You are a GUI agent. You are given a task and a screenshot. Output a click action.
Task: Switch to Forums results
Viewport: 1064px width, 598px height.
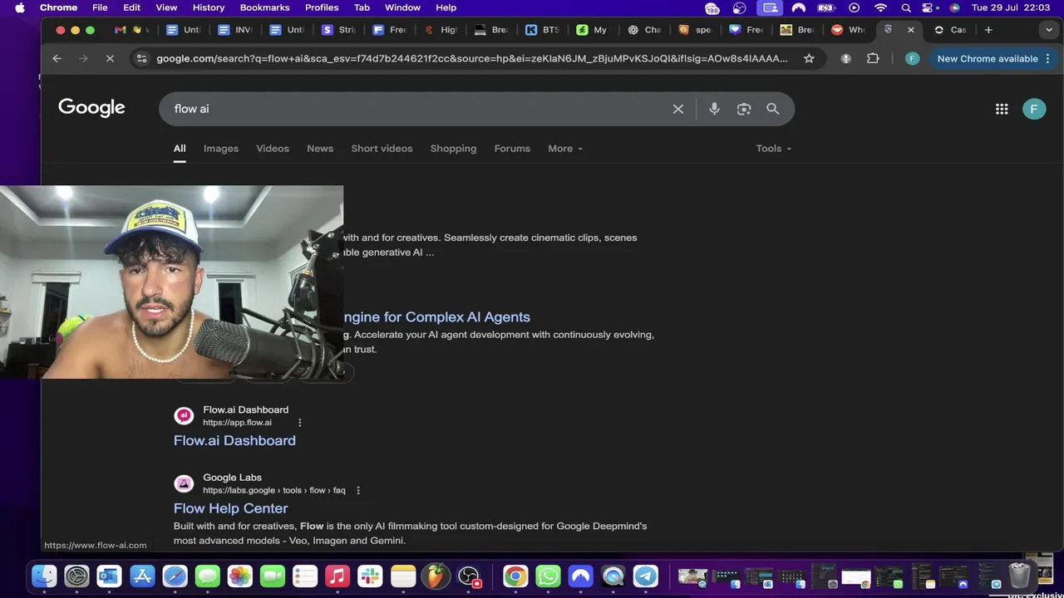point(512,149)
